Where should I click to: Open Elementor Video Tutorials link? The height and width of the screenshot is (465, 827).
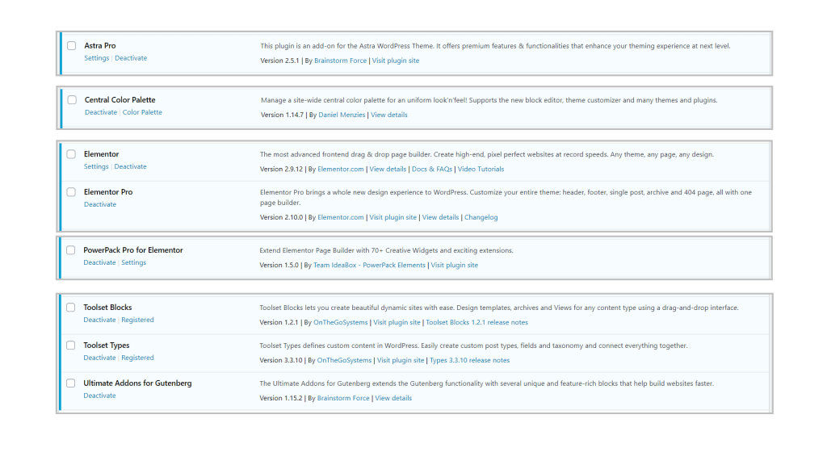(x=481, y=170)
